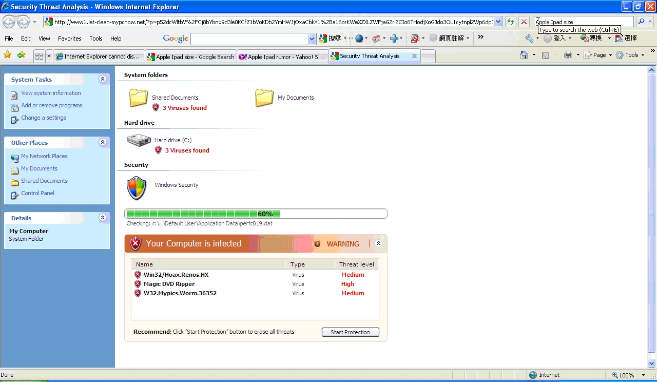
Task: Click the Google toolbar popup blocker icon
Action: click(x=415, y=39)
